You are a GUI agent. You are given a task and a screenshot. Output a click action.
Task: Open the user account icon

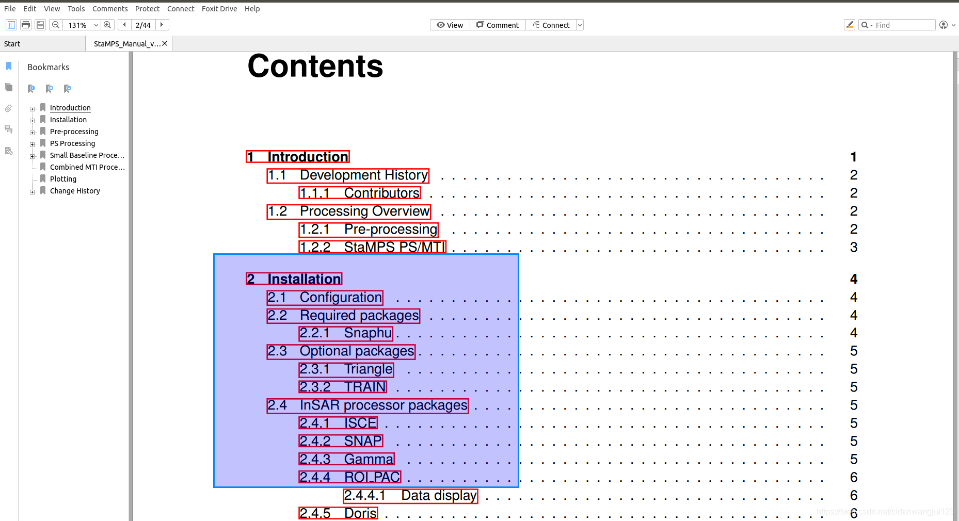(944, 25)
